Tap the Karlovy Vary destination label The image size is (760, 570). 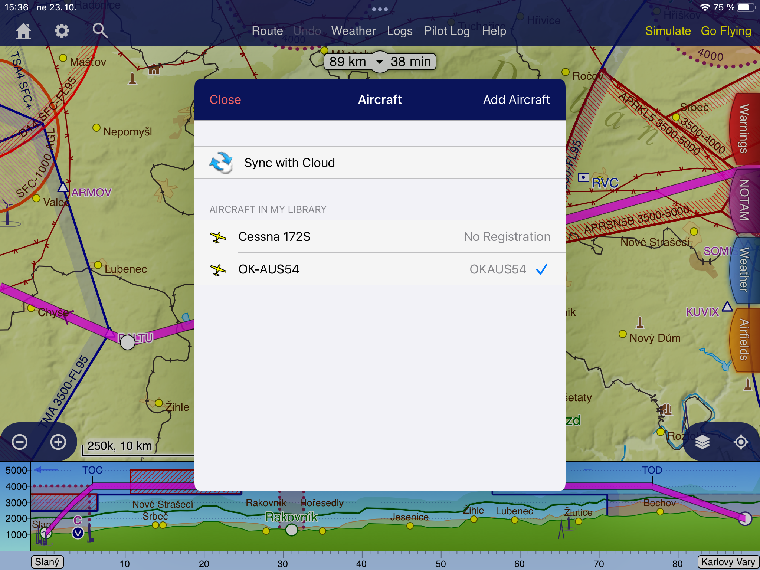point(728,562)
